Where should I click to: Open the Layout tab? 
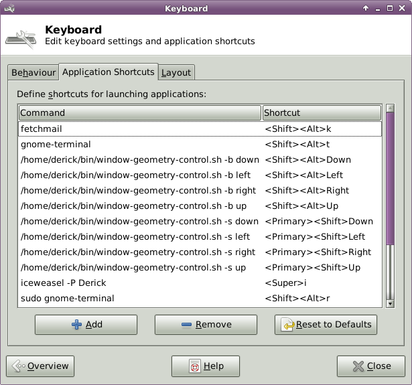pyautogui.click(x=176, y=72)
